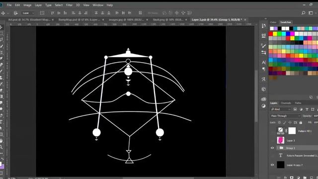Pick the bright blue swatch in top row
318x179 pixels.
click(288, 33)
